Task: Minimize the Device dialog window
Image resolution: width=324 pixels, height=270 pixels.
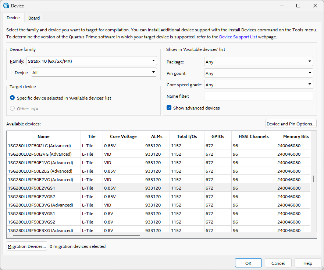Action: (281, 6)
